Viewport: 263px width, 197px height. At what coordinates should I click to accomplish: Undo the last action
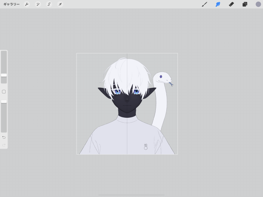[4, 137]
